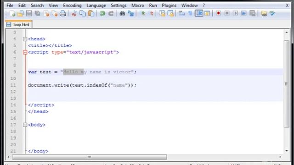Collapse the <head> fold marker
Screen dimensions: 294x165
point(25,39)
